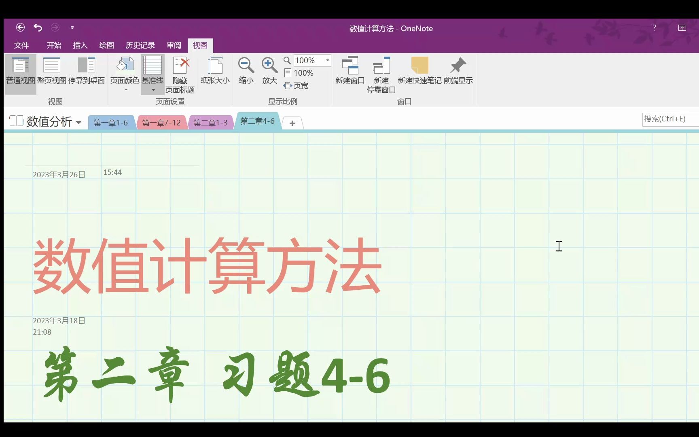Toggle the 基准线 rule lines icon
Image resolution: width=699 pixels, height=437 pixels.
point(153,66)
